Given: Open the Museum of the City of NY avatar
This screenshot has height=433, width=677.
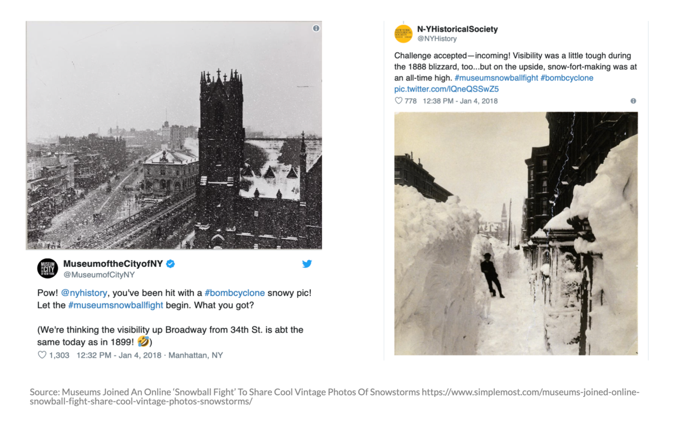Looking at the screenshot, I should click(x=47, y=268).
